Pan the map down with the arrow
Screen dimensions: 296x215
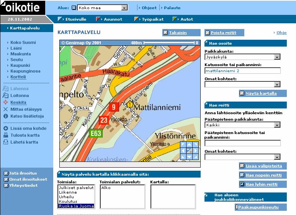(189, 157)
